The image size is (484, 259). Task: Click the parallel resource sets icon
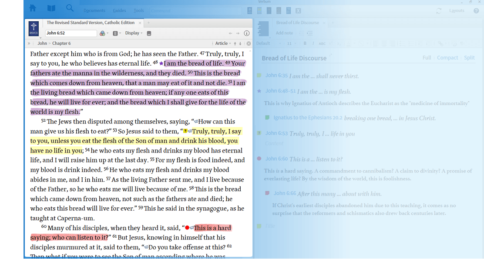[115, 33]
